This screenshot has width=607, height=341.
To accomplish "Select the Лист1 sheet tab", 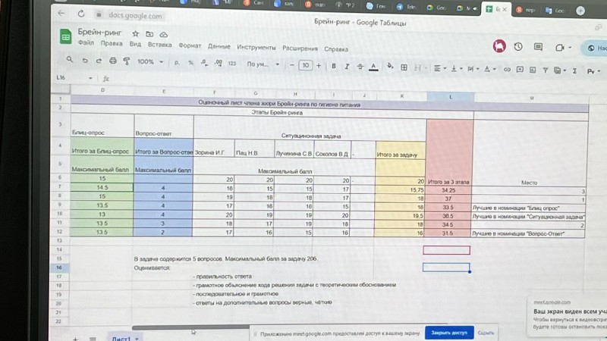I will 121,337.
